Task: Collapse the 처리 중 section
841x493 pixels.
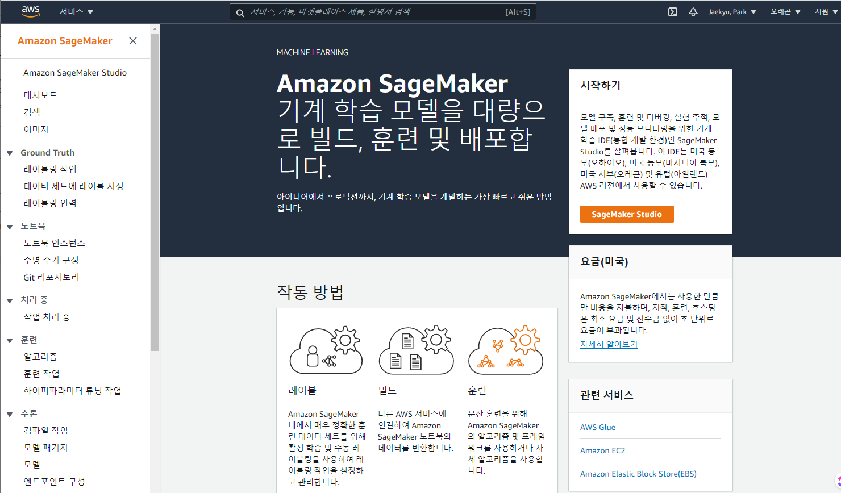Action: pyautogui.click(x=10, y=300)
